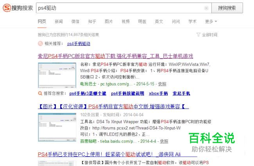Clear the search box with the X icon
Screen dimensions: 254x166
(x=206, y=8)
